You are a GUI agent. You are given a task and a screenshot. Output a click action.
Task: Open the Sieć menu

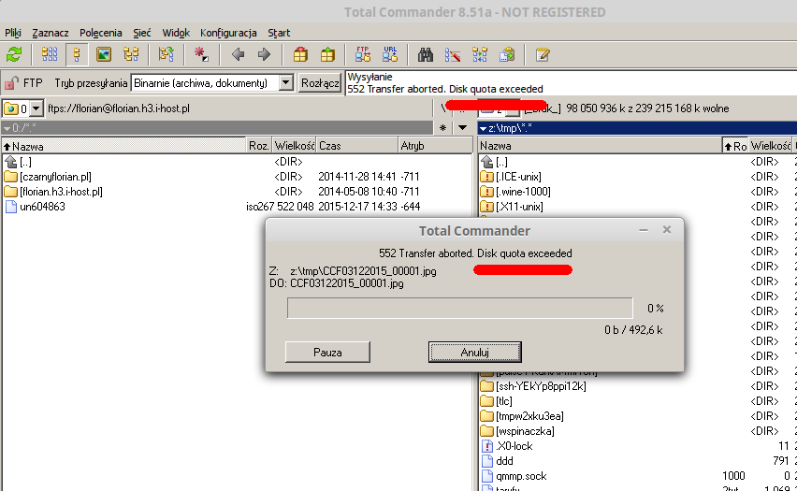click(x=142, y=33)
